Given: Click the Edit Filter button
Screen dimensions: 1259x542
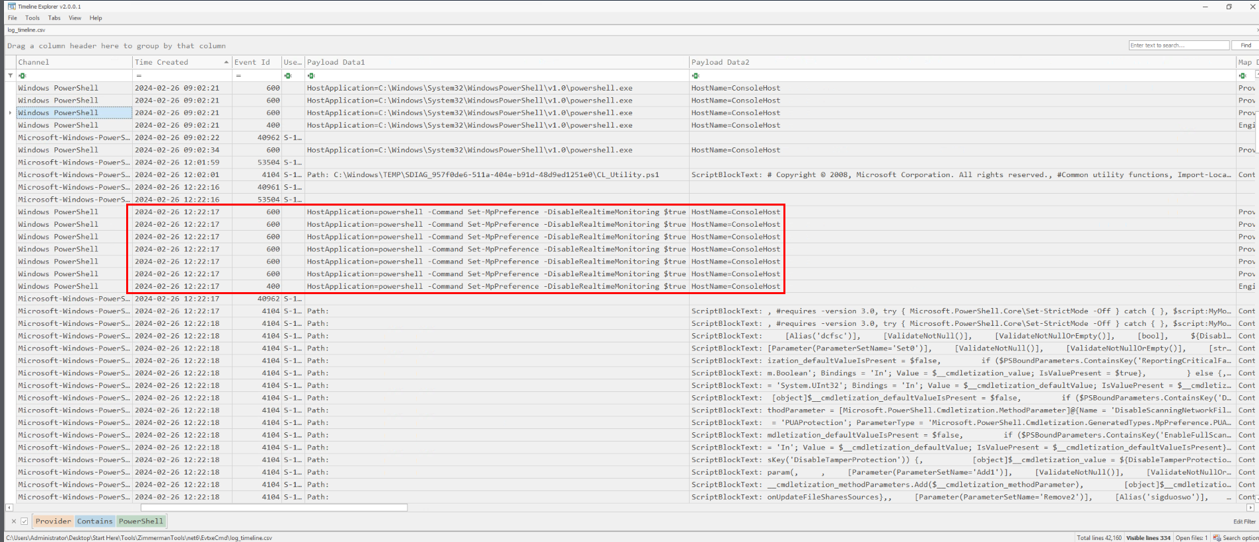Looking at the screenshot, I should coord(1244,522).
